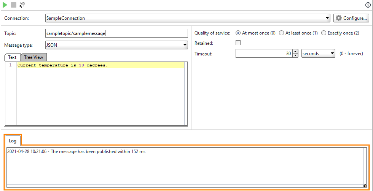
Task: Click the gray stop square icon
Action: click(x=14, y=5)
